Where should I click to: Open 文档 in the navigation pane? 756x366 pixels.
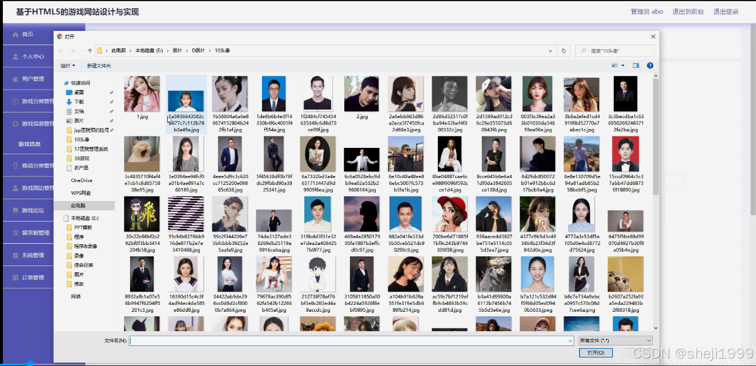(79, 111)
